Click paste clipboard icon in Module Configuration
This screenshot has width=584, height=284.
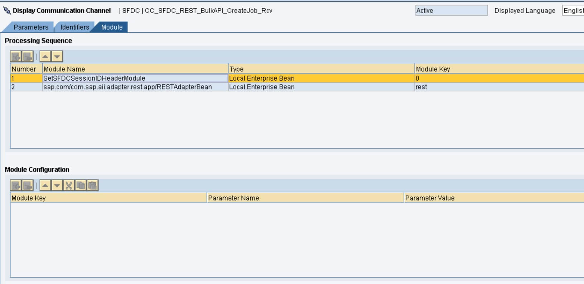point(92,186)
